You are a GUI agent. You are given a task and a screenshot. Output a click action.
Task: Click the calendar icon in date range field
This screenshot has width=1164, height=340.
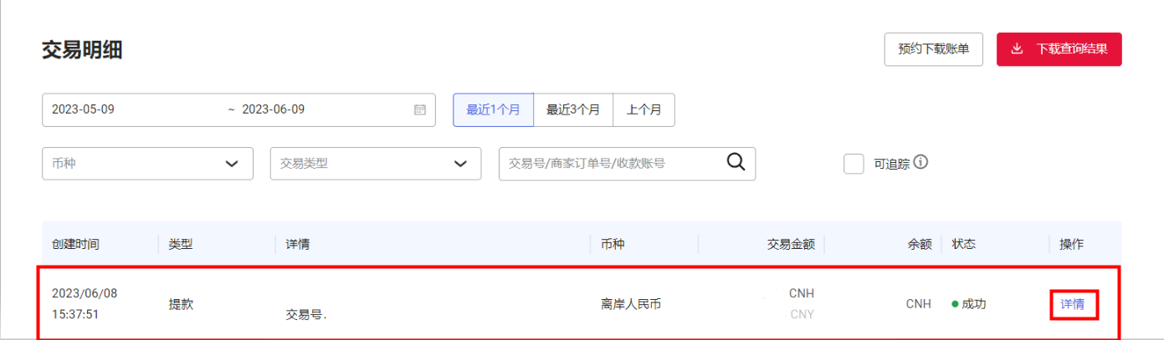pyautogui.click(x=420, y=110)
